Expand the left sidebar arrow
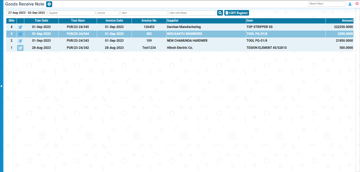 2,86
